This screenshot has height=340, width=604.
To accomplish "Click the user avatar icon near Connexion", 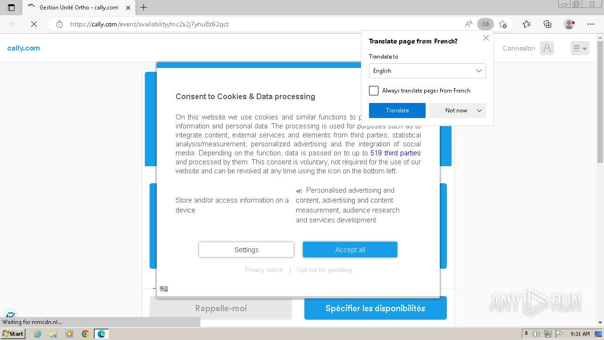I will pyautogui.click(x=547, y=48).
